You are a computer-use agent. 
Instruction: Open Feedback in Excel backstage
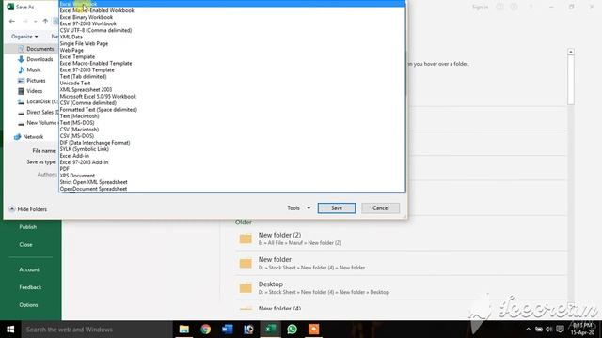coord(30,287)
